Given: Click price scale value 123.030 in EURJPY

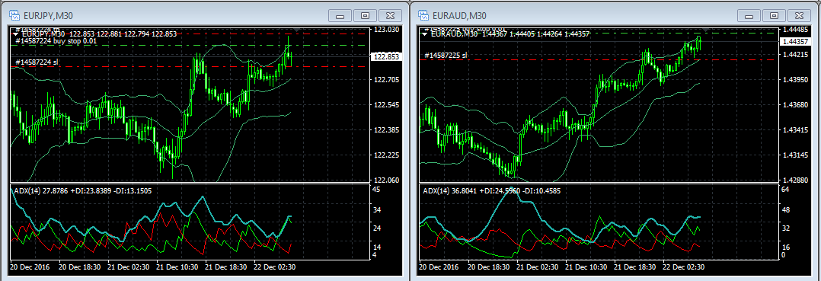Looking at the screenshot, I should coord(387,30).
